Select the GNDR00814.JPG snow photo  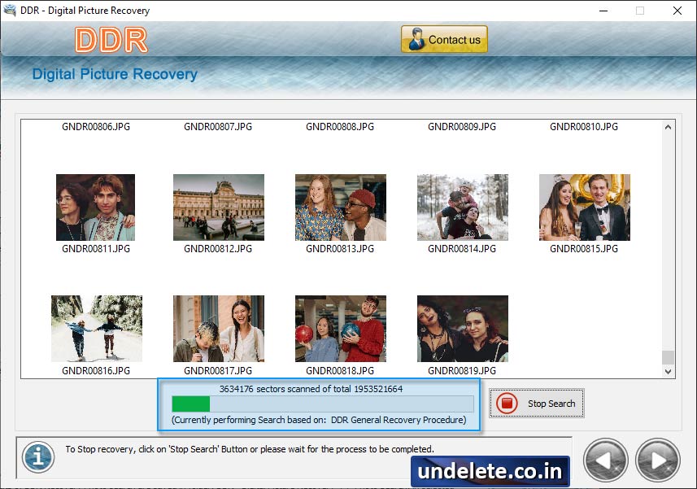point(462,207)
